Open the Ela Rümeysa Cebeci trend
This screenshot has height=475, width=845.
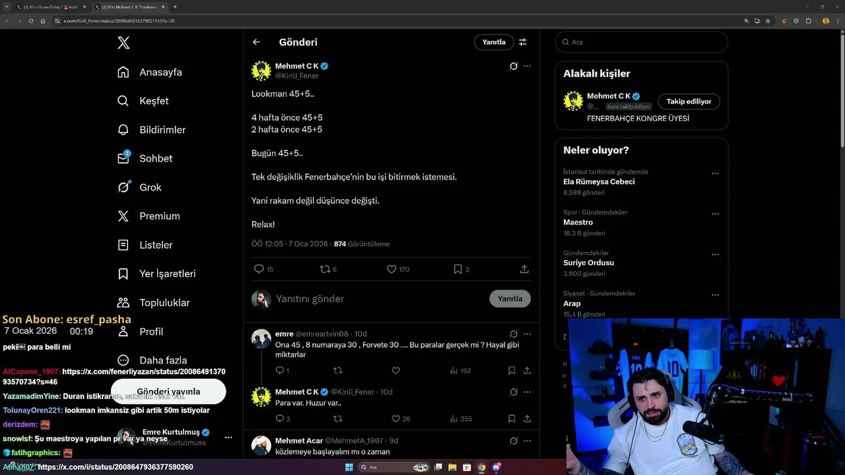[x=599, y=181]
